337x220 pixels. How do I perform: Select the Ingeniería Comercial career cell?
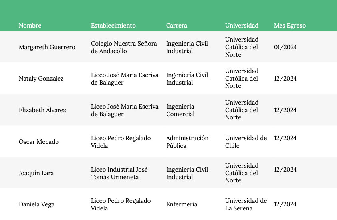click(180, 110)
